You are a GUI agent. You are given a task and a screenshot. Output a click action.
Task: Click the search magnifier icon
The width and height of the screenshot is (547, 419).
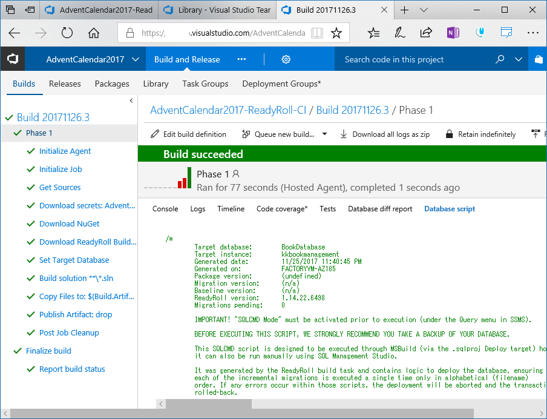[x=500, y=59]
